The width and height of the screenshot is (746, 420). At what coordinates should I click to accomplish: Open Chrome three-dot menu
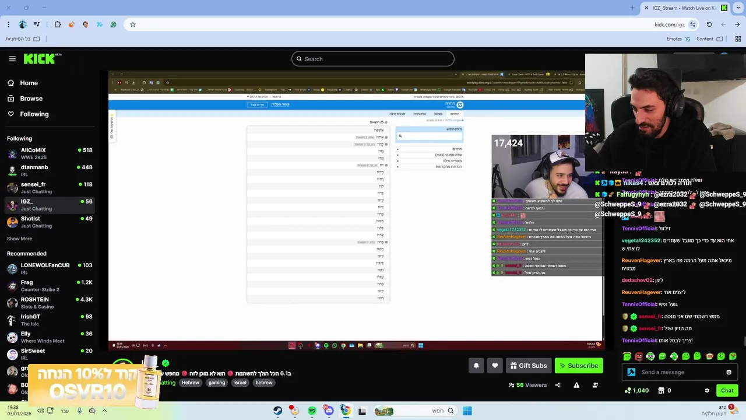click(x=8, y=24)
